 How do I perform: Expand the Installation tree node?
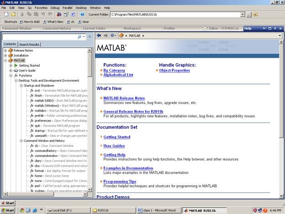[x=5, y=55]
